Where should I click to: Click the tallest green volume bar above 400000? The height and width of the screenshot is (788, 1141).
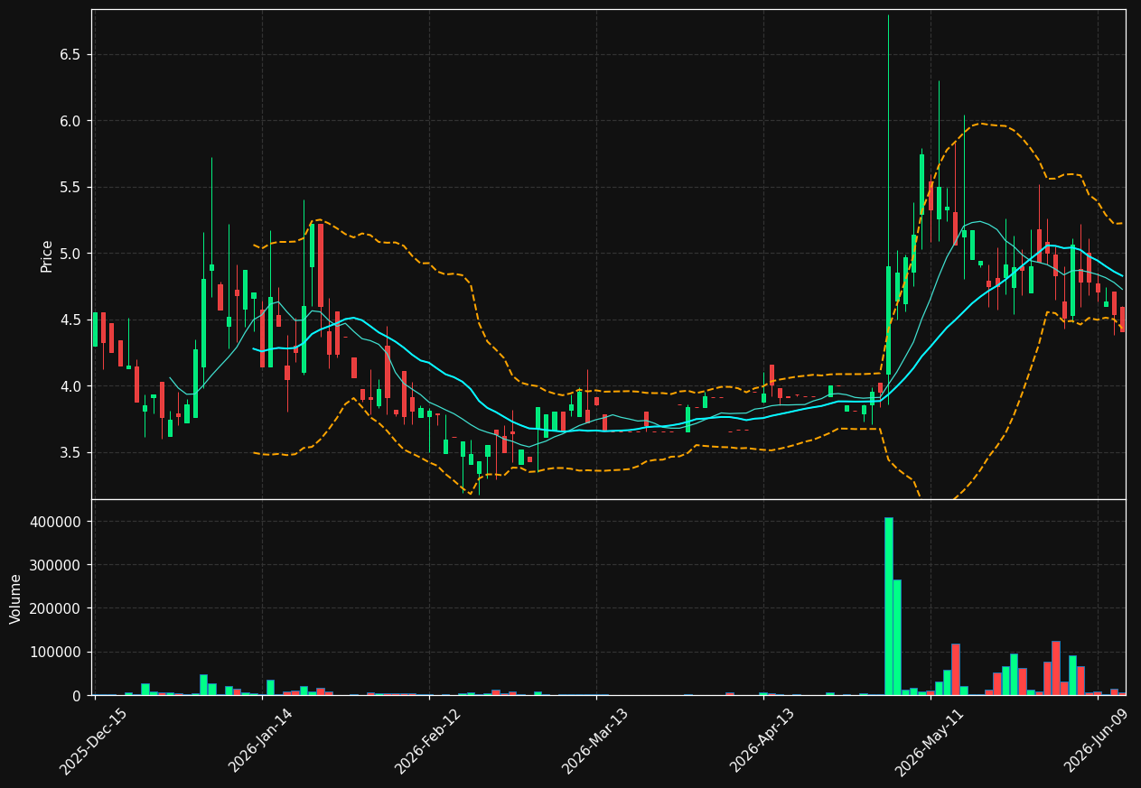coord(888,606)
